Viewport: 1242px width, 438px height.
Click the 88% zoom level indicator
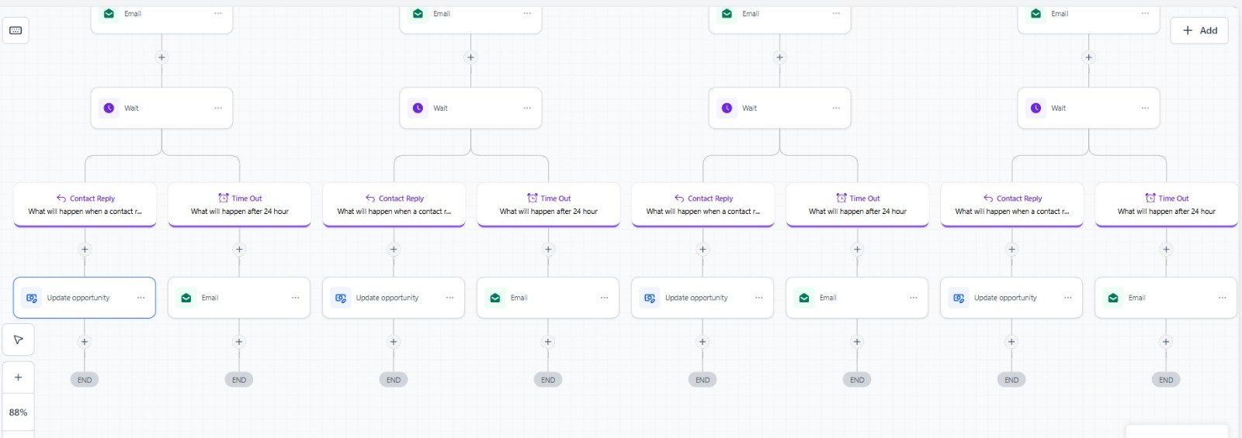(x=18, y=412)
